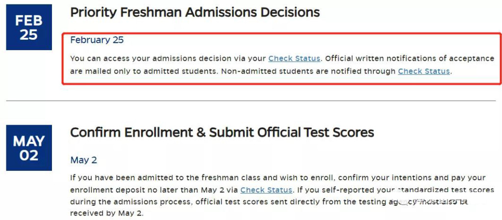
Task: Click the "May 2" date subheading
Action: pos(83,160)
